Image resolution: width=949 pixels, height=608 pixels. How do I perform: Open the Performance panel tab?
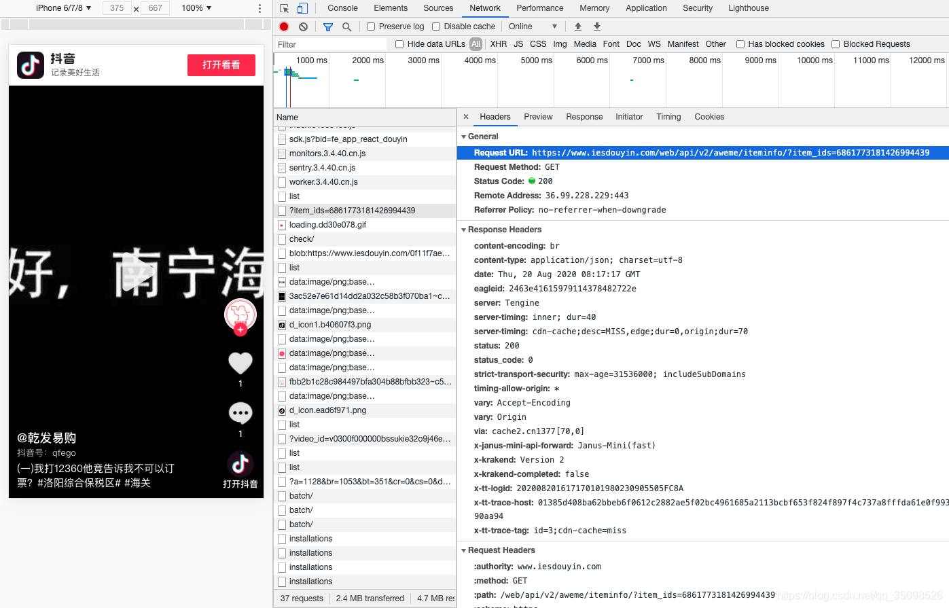pos(540,8)
